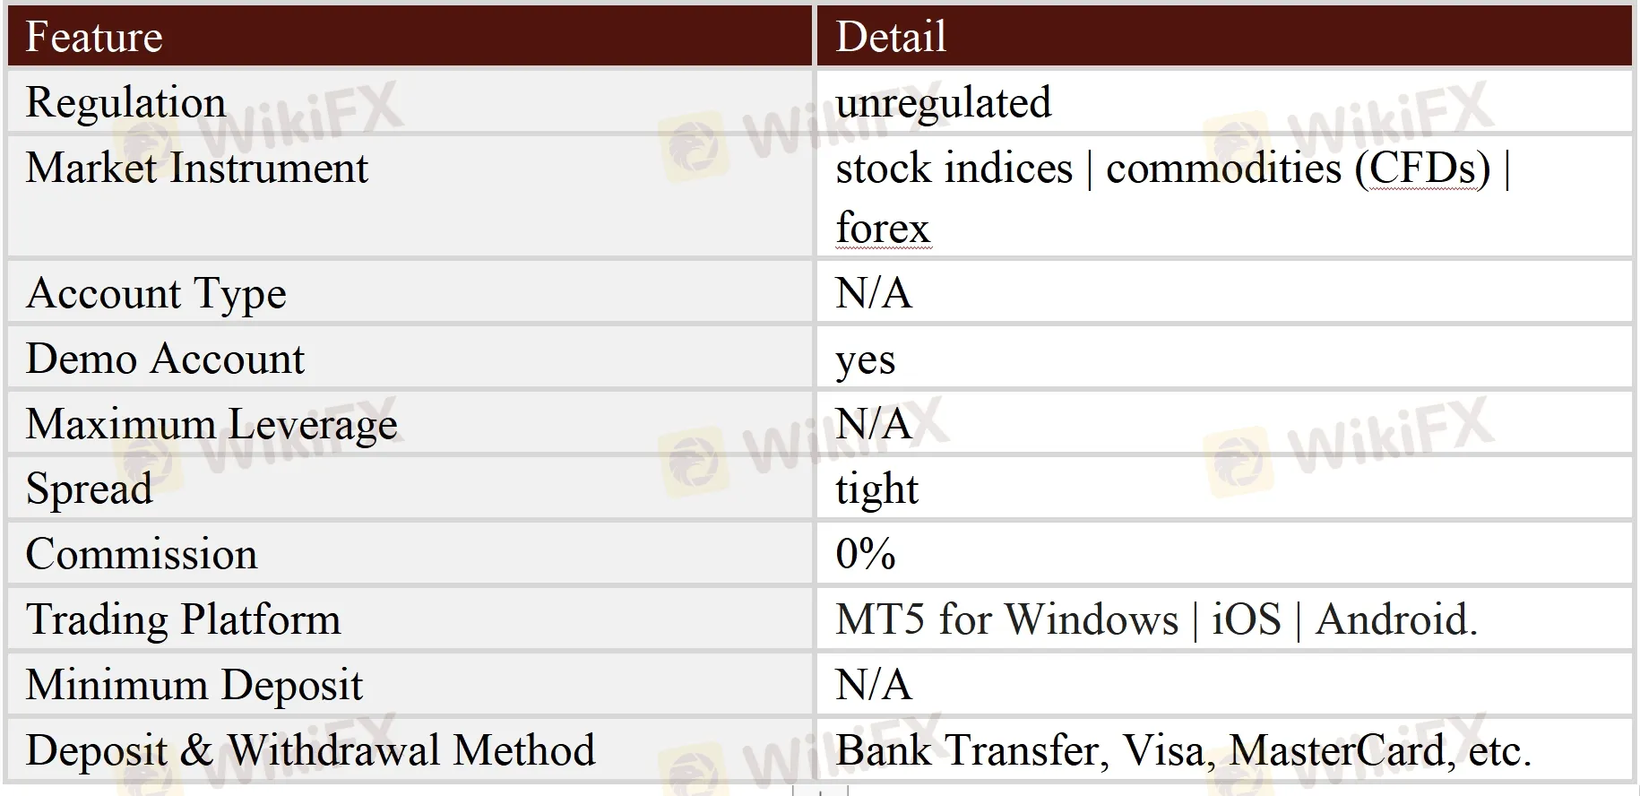Click the "unregulated" value text
1640x796 pixels.
click(x=943, y=102)
